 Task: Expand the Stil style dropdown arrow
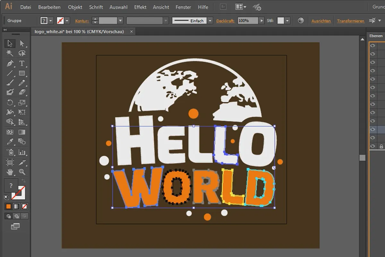287,21
